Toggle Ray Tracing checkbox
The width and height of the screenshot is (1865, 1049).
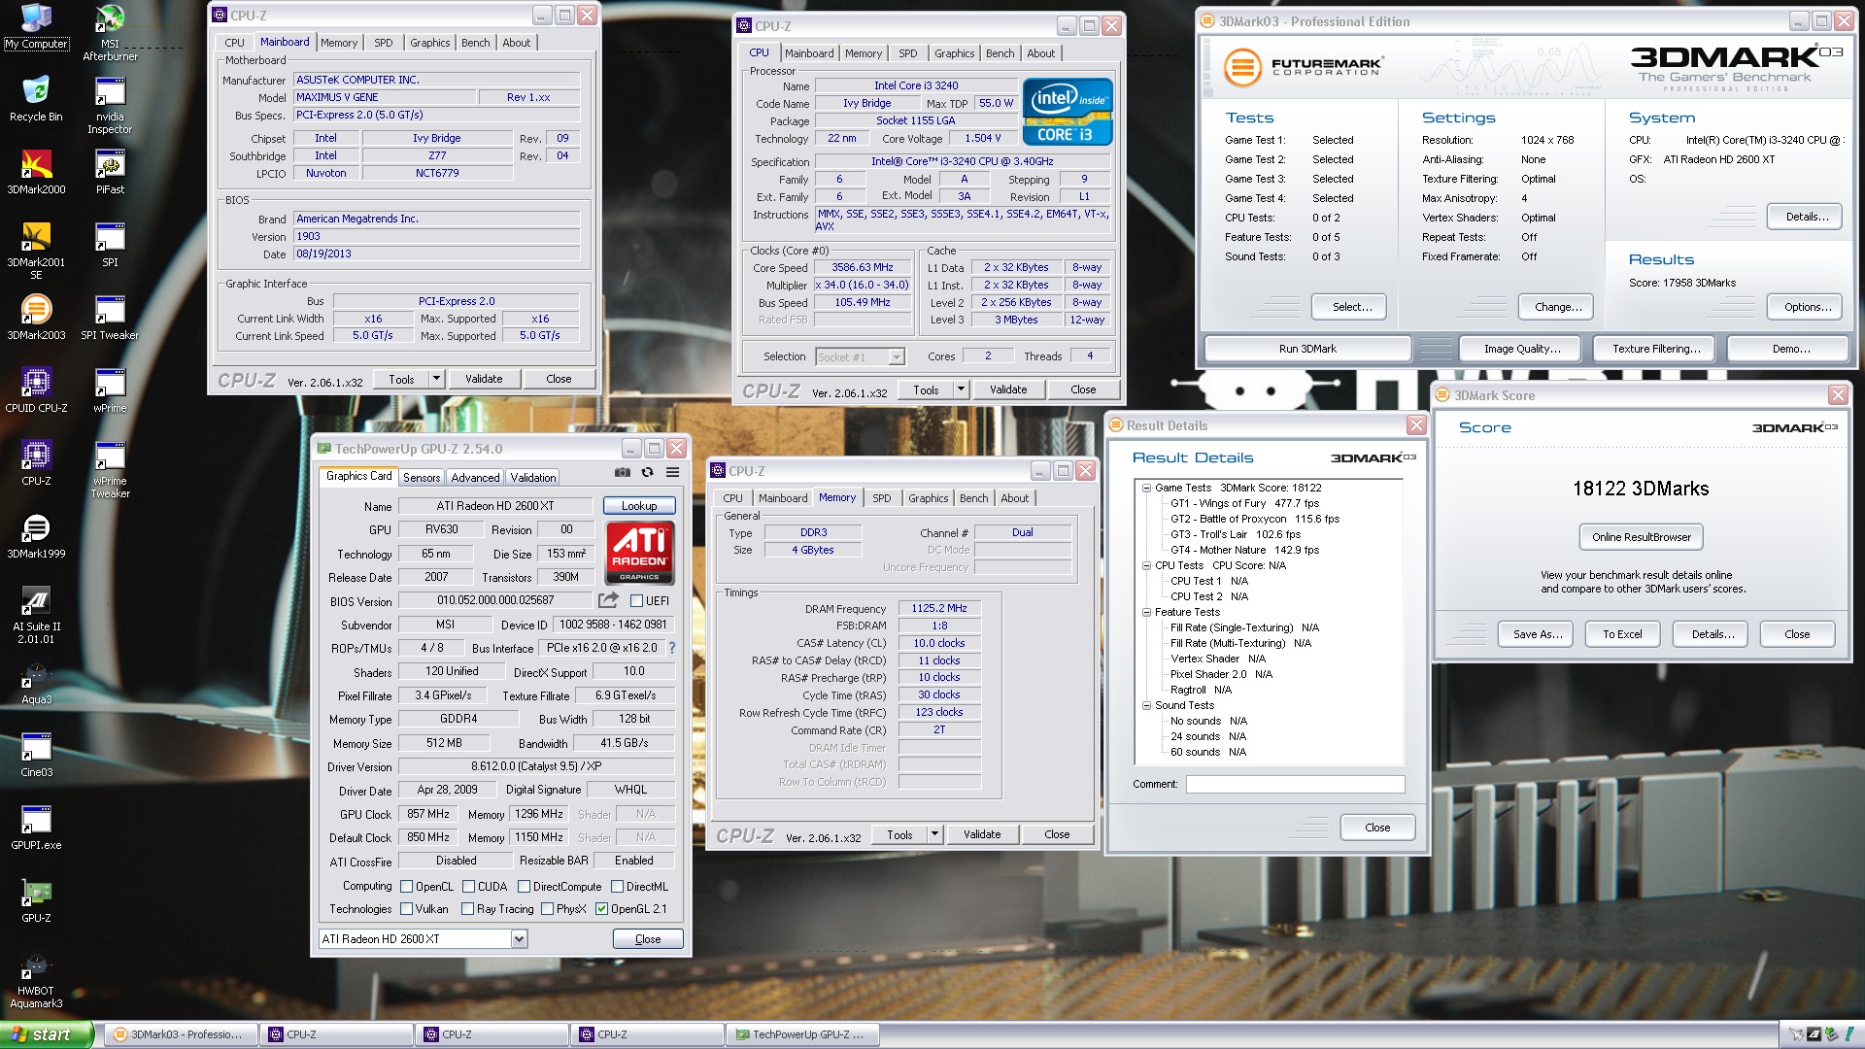coord(467,909)
